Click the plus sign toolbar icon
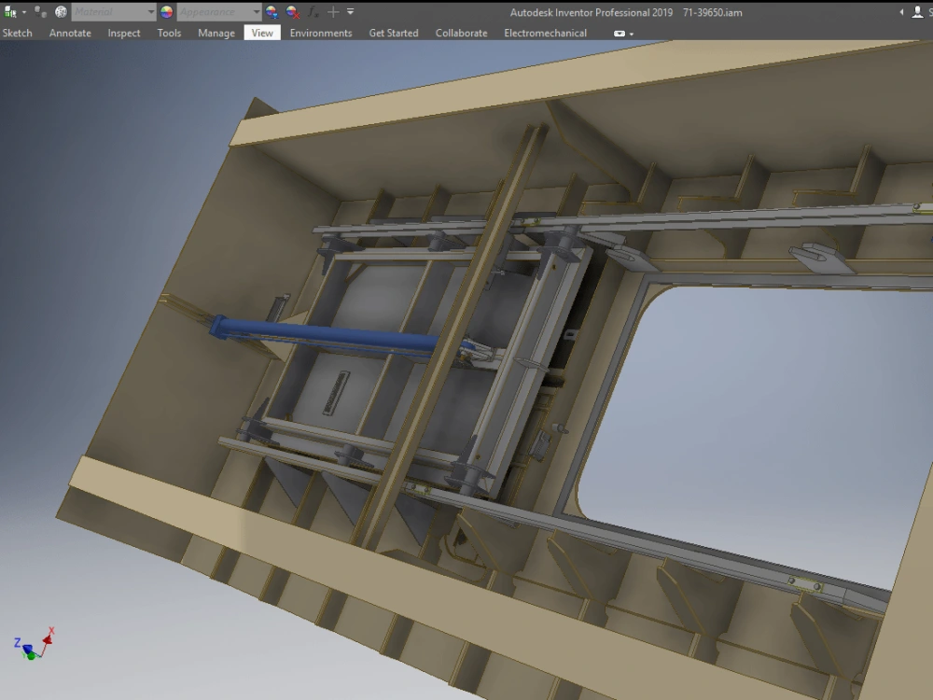The width and height of the screenshot is (933, 700). point(333,12)
